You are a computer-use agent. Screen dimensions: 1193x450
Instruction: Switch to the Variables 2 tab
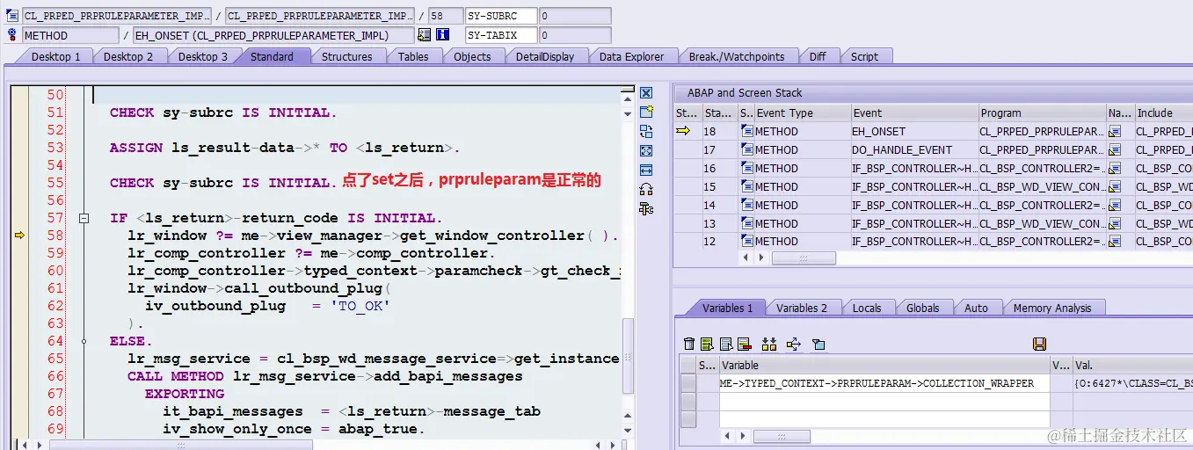pos(802,308)
